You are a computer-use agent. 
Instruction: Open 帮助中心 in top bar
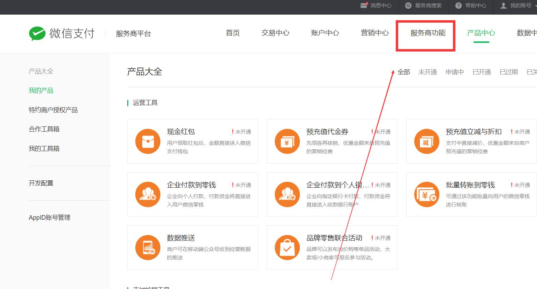click(x=476, y=6)
